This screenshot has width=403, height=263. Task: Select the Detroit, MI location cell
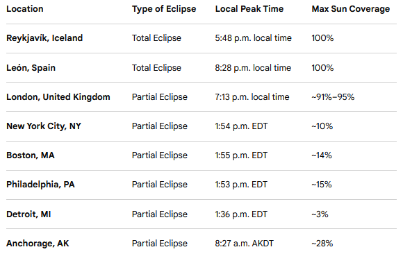coord(28,214)
